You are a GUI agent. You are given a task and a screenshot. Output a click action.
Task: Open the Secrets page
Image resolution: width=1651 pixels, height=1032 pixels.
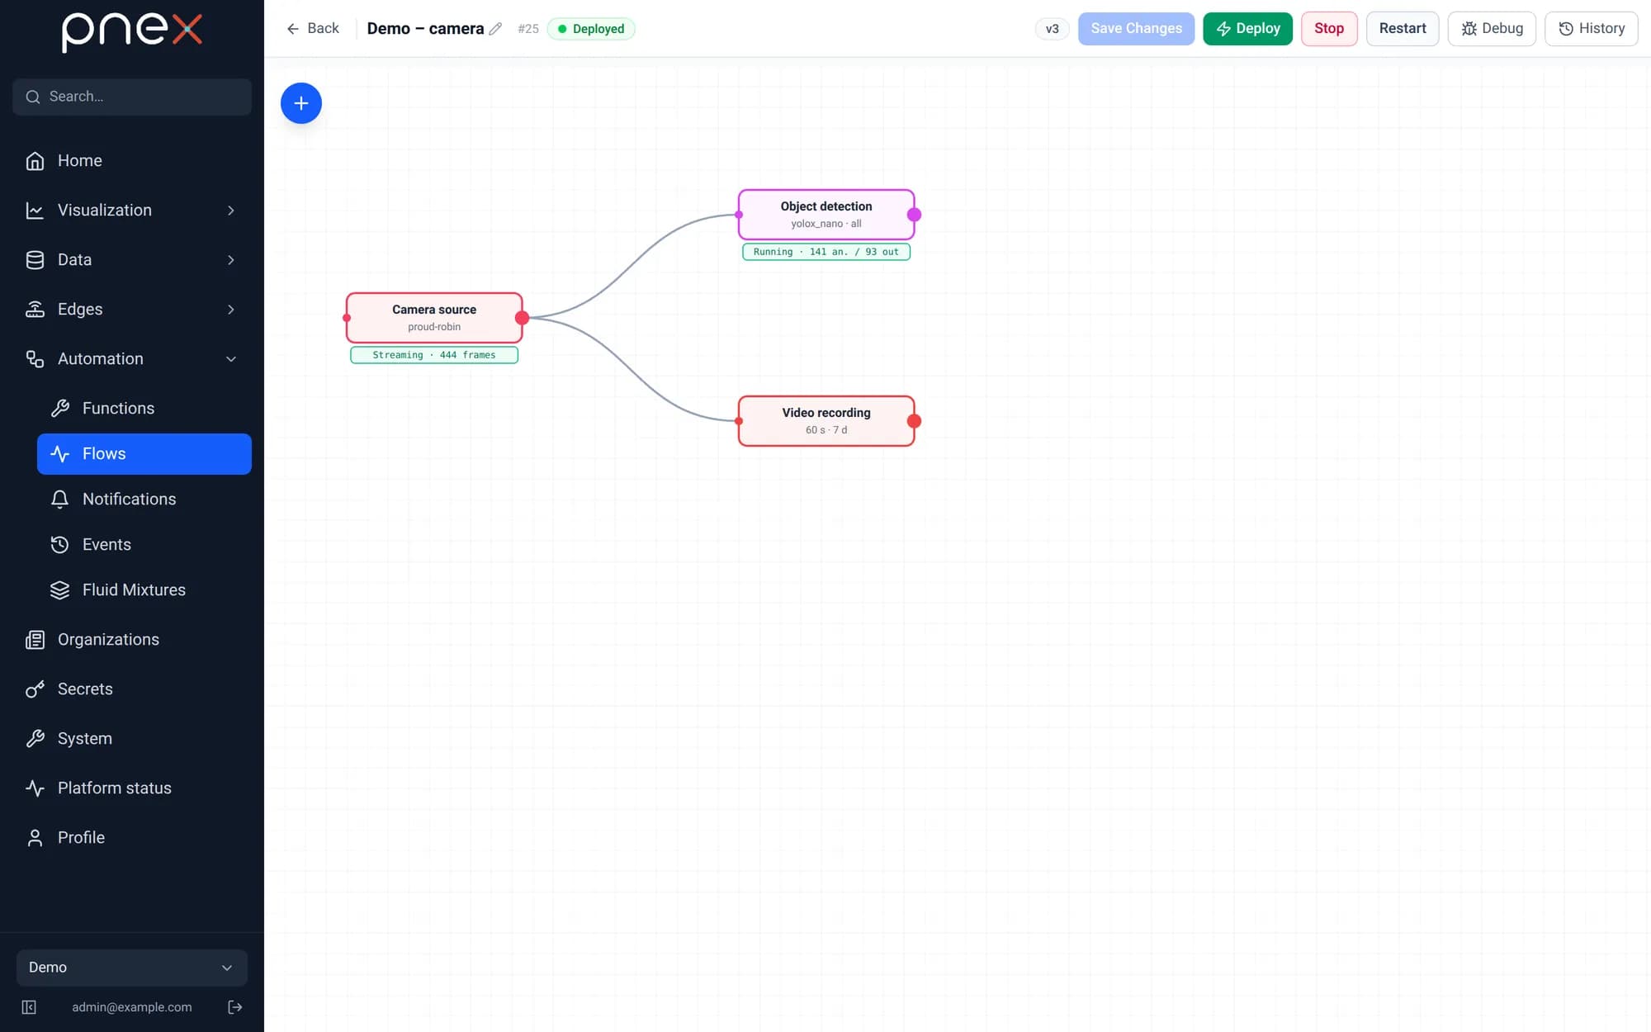point(132,689)
